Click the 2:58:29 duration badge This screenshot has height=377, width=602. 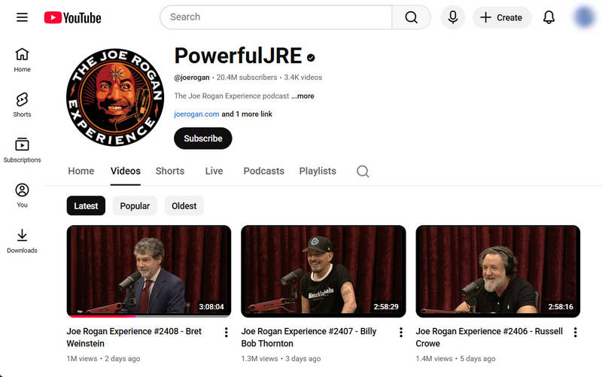tap(386, 307)
